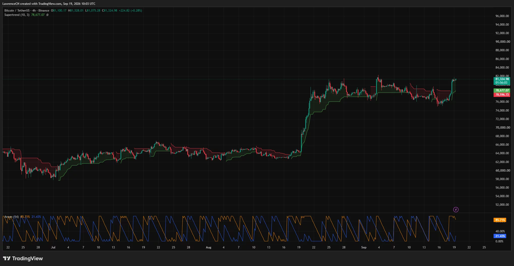Click the TradingView logo at bottom
This screenshot has height=266, width=514.
[23, 258]
